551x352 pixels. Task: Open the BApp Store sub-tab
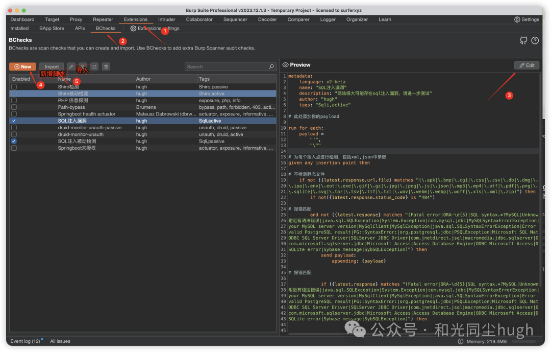(x=52, y=29)
